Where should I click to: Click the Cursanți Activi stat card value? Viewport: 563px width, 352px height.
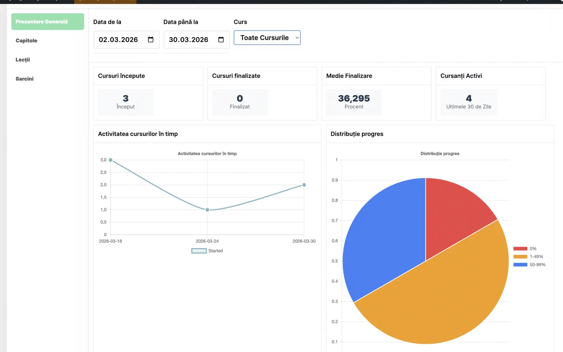coord(469,98)
